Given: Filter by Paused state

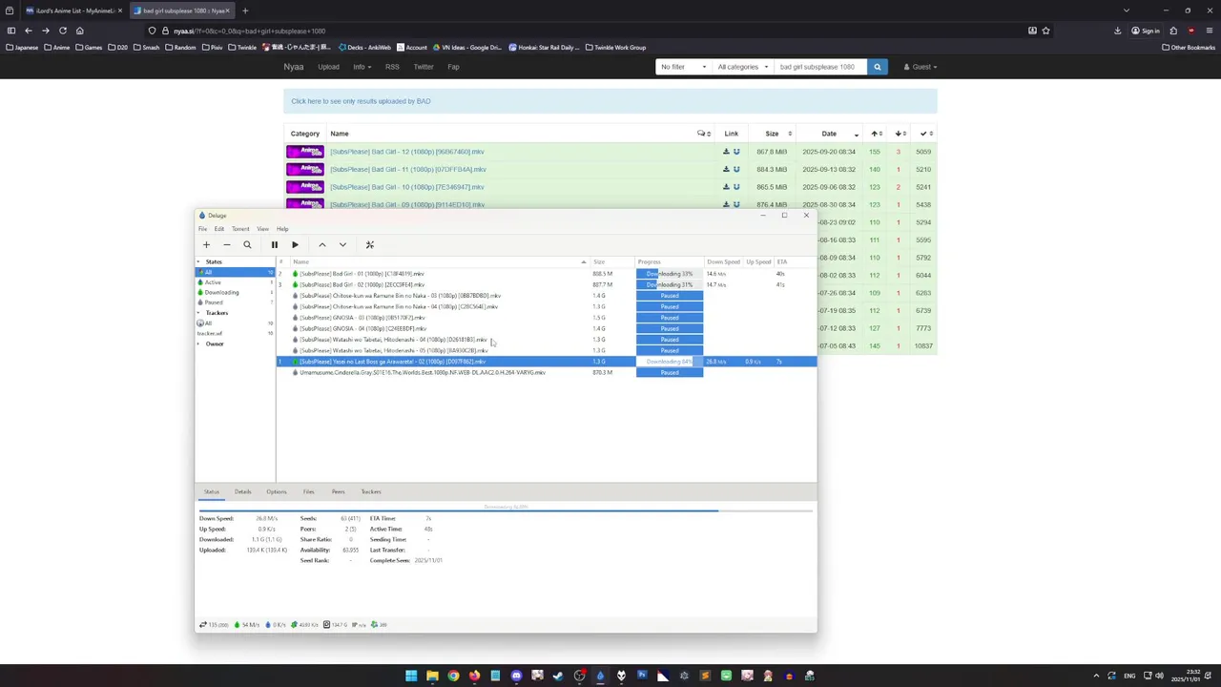Looking at the screenshot, I should [x=236, y=302].
